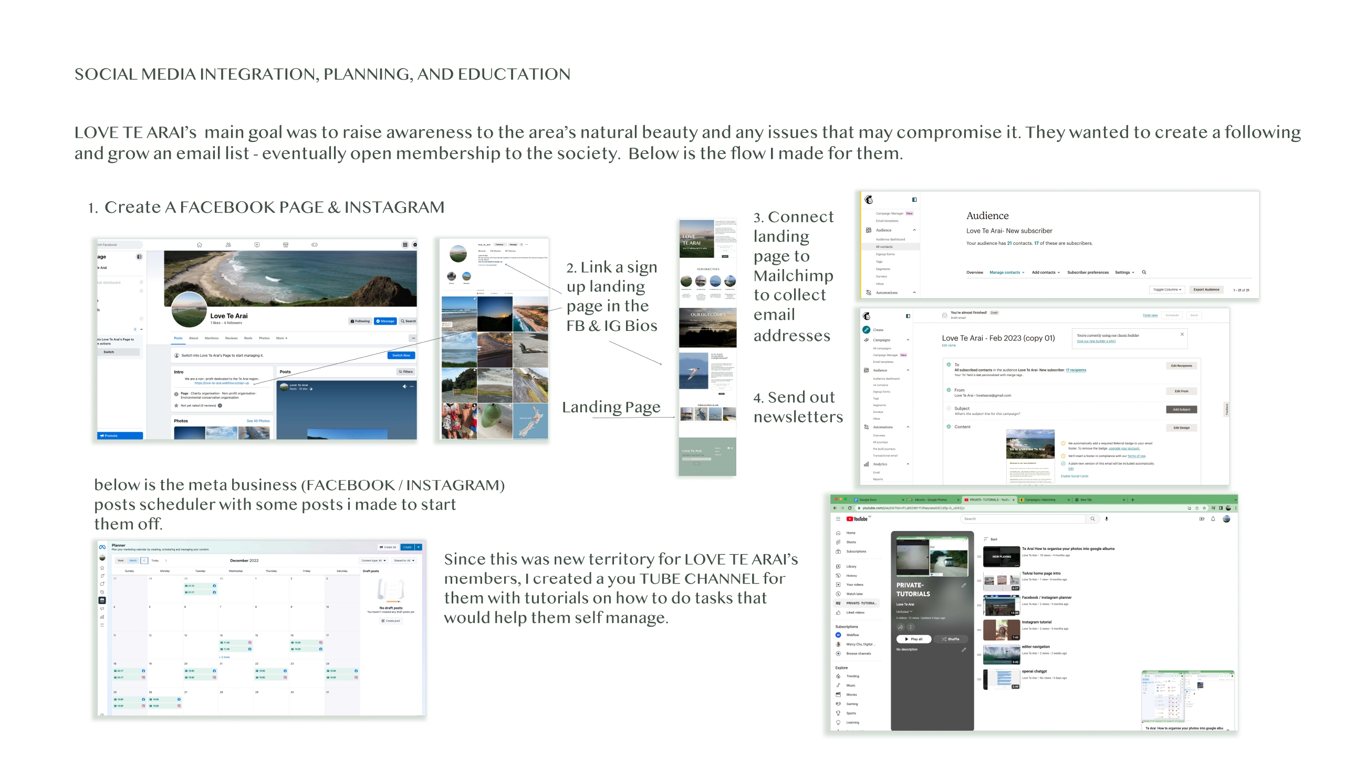Screen dimensions: 1366x769
Task: Open Signup forms in Audience window sidebar
Action: (885, 254)
